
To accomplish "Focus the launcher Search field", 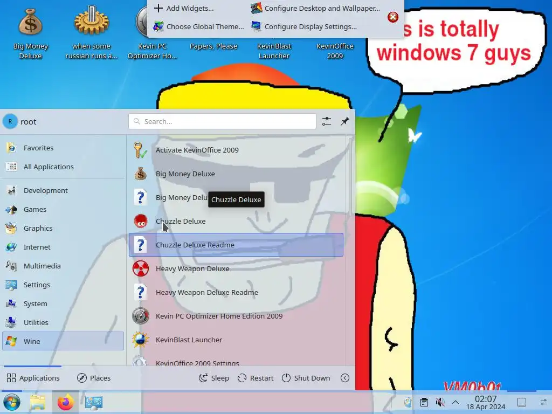I will point(222,121).
